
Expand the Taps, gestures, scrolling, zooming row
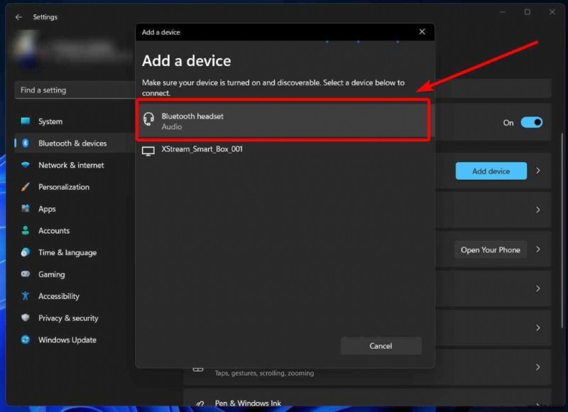tap(537, 367)
